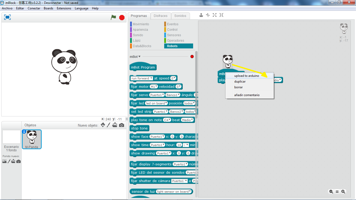Zoom out the scripts area
Screen dimensions: 356x200
(x=331, y=191)
